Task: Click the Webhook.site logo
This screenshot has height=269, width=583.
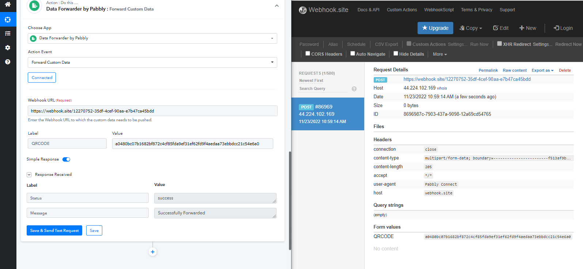Action: [x=323, y=10]
